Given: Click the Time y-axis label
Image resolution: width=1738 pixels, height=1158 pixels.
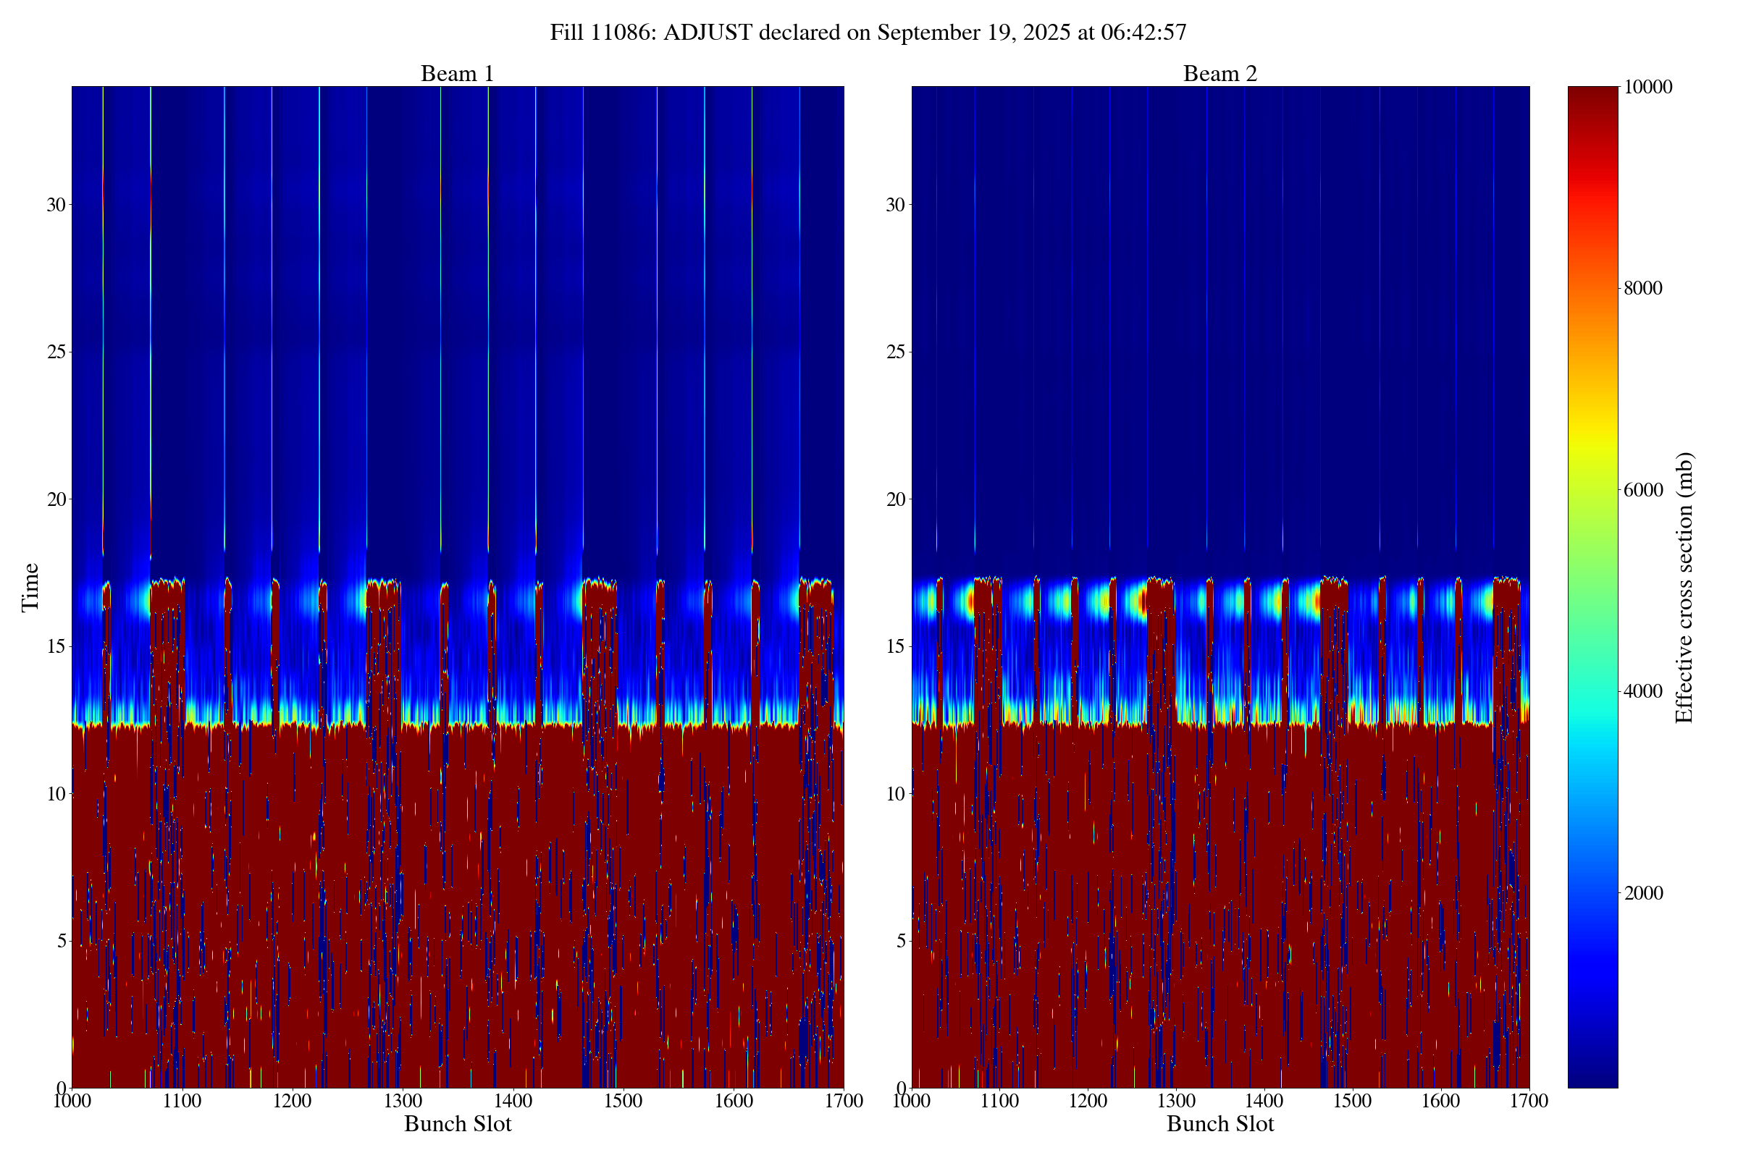Looking at the screenshot, I should coord(30,587).
